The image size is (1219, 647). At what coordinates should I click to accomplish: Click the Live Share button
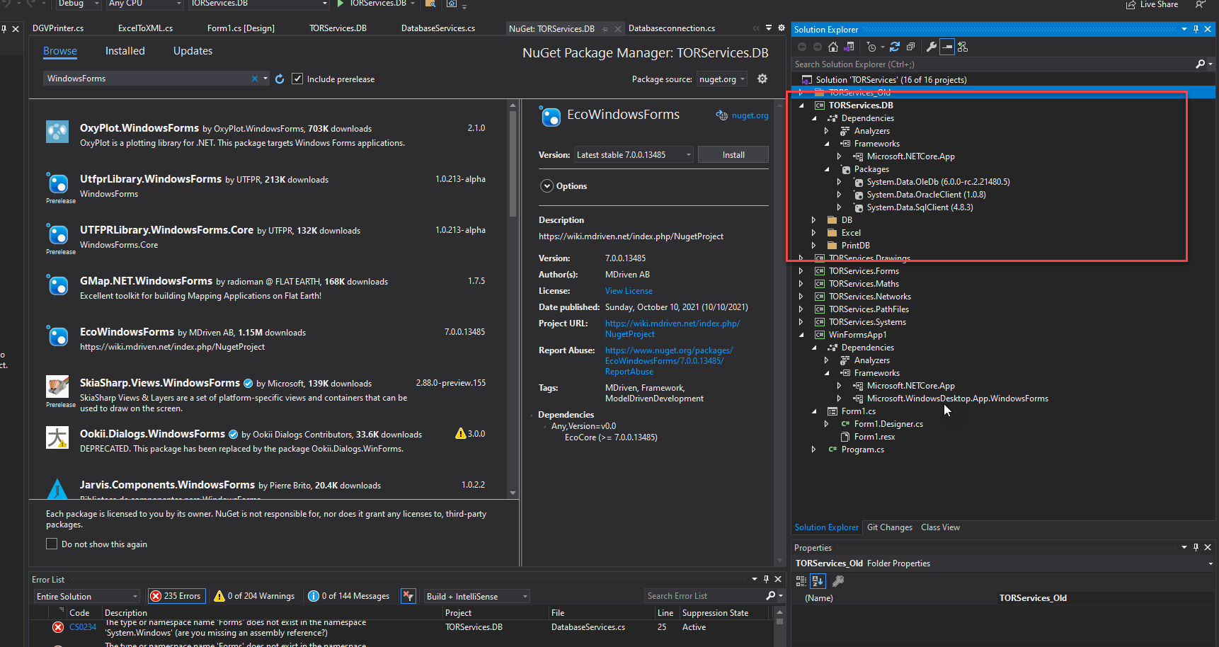tap(1152, 4)
